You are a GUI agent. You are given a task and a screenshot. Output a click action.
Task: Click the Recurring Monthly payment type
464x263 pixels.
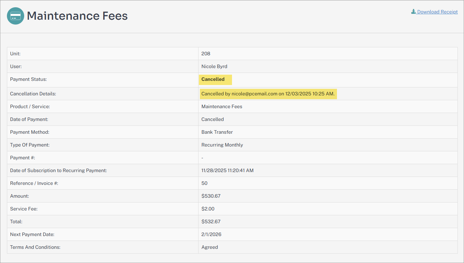[222, 145]
